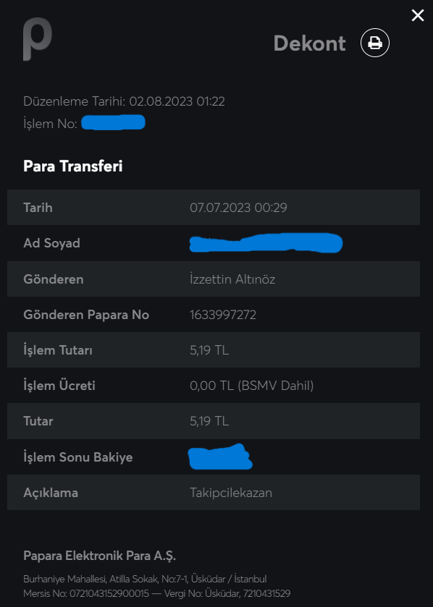Select the Tarih row value 07.07.2023 00:29
433x607 pixels.
[238, 208]
